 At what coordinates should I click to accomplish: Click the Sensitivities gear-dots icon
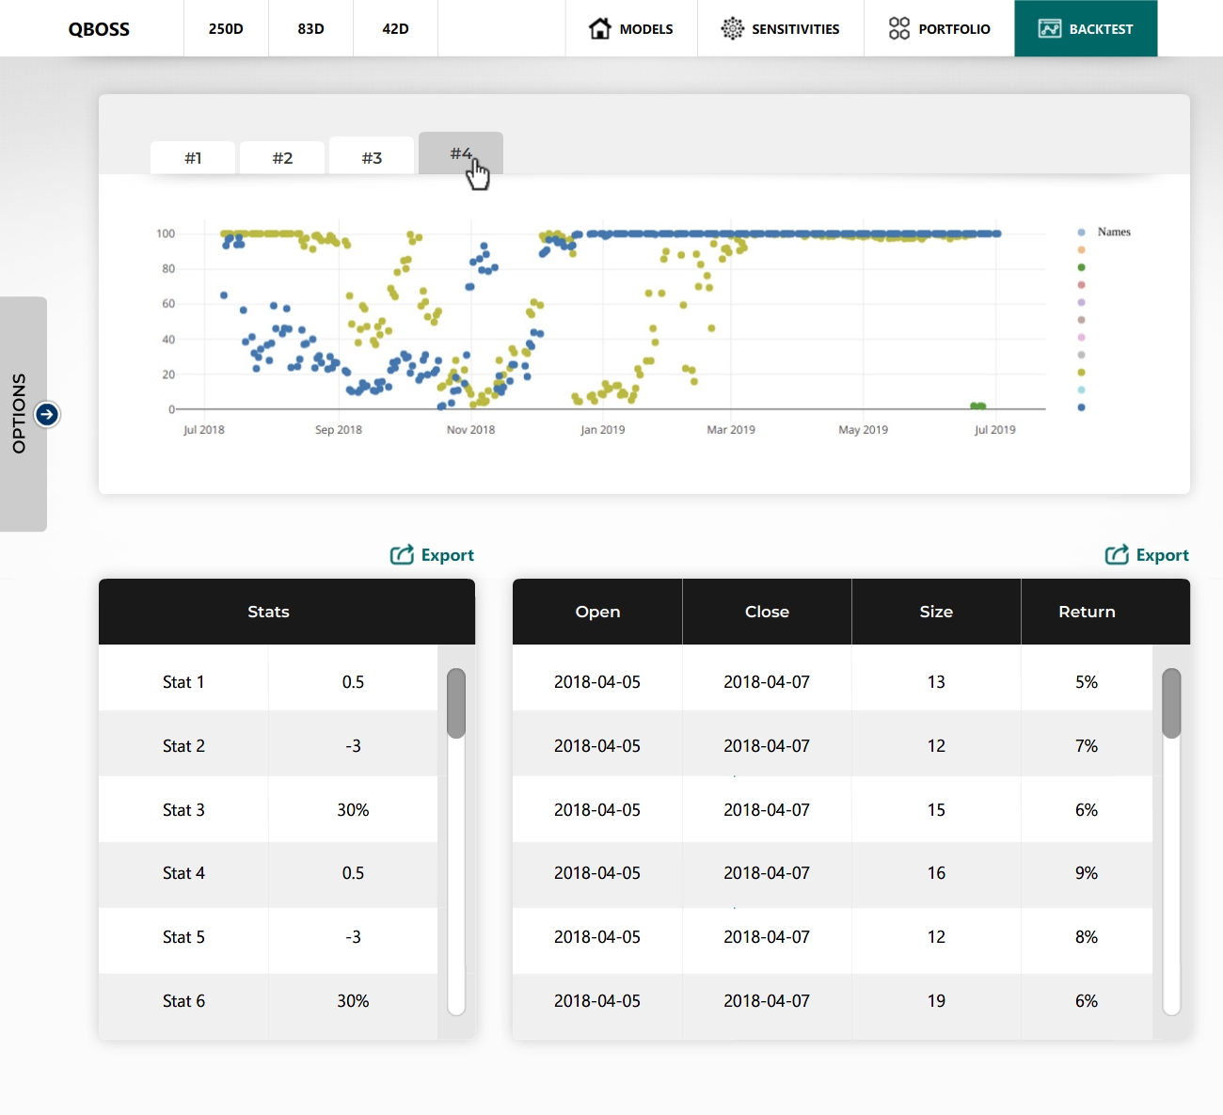point(732,28)
